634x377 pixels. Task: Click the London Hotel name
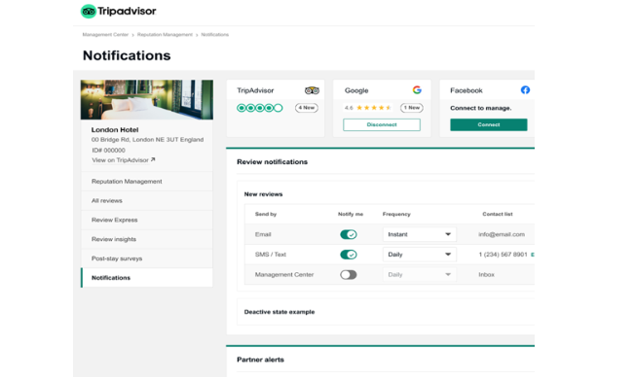tap(115, 130)
